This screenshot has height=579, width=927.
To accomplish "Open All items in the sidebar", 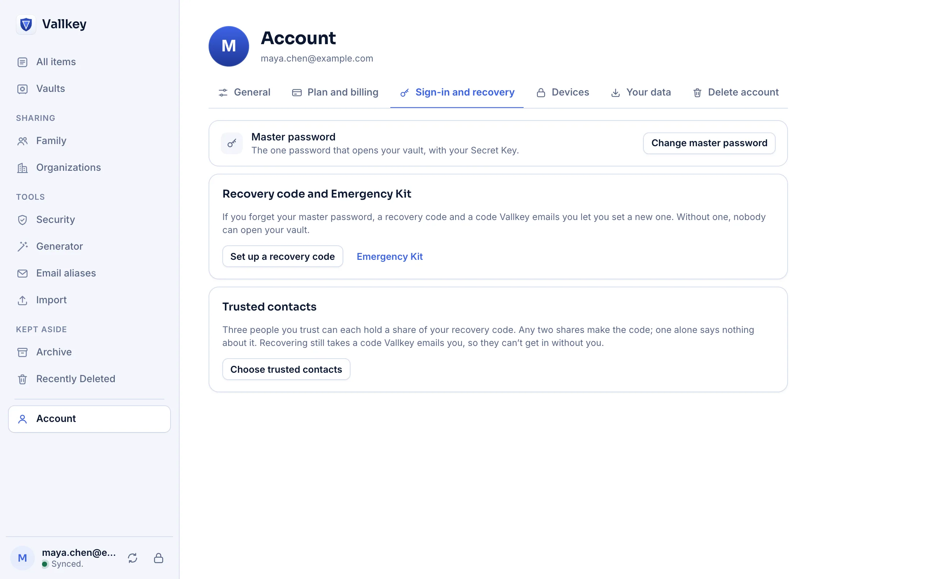I will (89, 62).
